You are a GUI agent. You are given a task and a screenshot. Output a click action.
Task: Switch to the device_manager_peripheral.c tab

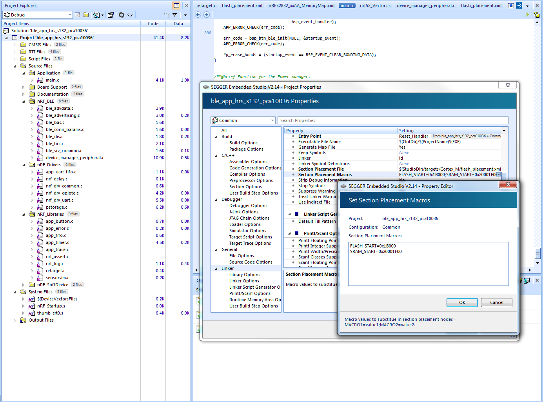click(x=426, y=5)
